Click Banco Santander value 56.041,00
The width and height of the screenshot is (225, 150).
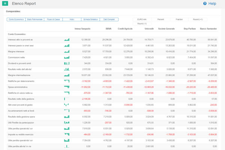coord(212,40)
